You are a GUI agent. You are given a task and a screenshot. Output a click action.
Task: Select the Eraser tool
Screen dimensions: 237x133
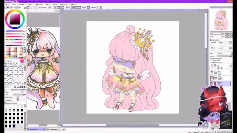point(12,71)
